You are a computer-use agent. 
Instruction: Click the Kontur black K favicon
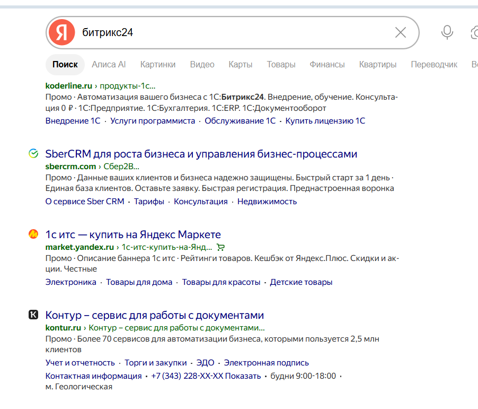click(x=33, y=315)
